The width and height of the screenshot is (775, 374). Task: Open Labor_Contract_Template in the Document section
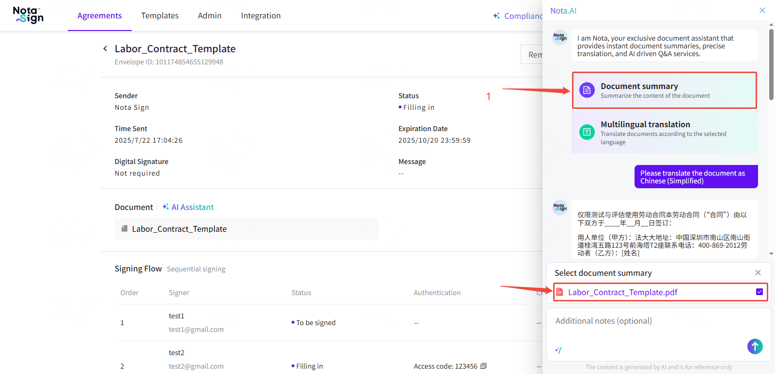click(x=179, y=229)
